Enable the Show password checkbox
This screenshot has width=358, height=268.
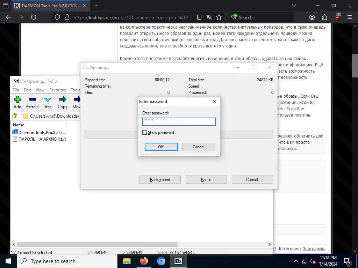click(144, 132)
